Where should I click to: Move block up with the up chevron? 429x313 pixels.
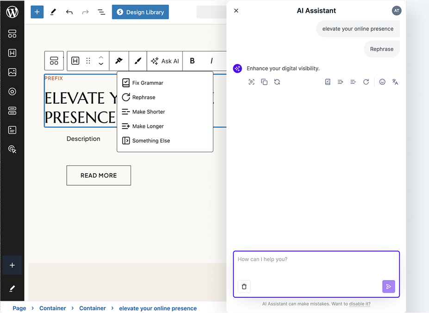point(101,57)
